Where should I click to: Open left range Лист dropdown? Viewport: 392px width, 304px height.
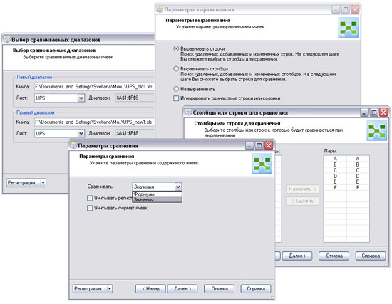click(x=81, y=98)
